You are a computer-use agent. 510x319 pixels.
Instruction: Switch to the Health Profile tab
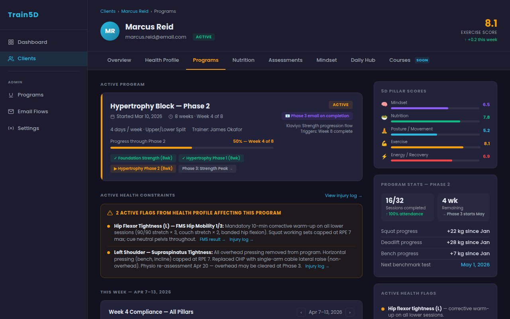pos(162,60)
